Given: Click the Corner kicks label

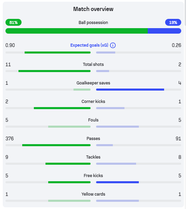Looking at the screenshot, I should (93, 102).
